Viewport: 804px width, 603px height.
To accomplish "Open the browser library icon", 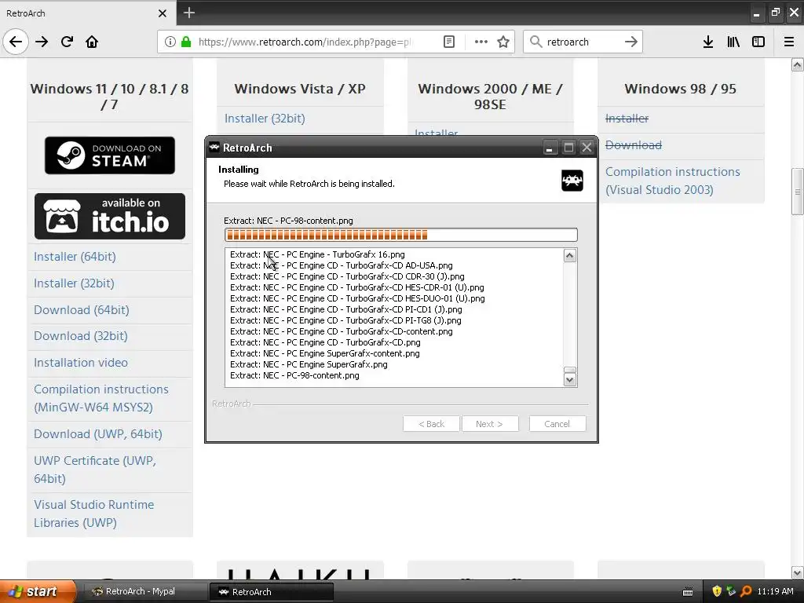I will pyautogui.click(x=733, y=42).
